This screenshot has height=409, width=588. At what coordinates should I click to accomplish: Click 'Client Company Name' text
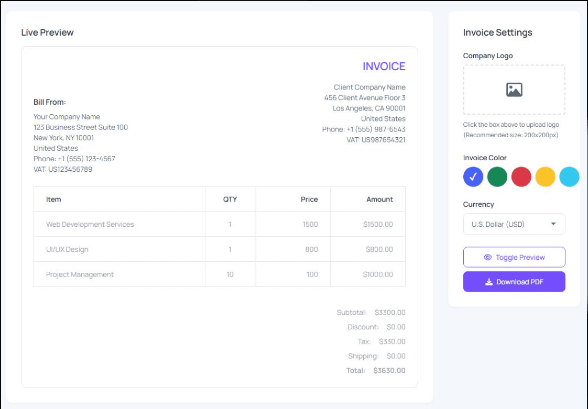(369, 87)
